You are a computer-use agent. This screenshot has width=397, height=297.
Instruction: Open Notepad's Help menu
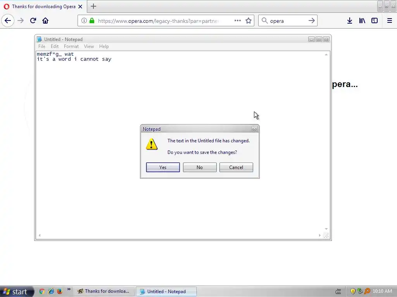104,46
